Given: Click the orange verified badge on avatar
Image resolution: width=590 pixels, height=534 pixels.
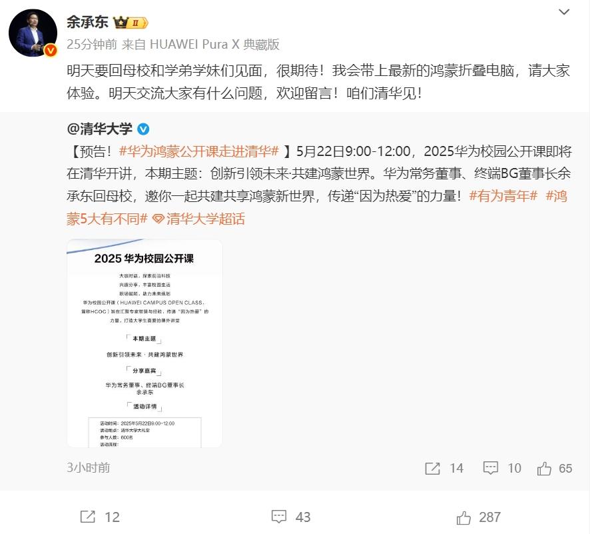Looking at the screenshot, I should 51,50.
